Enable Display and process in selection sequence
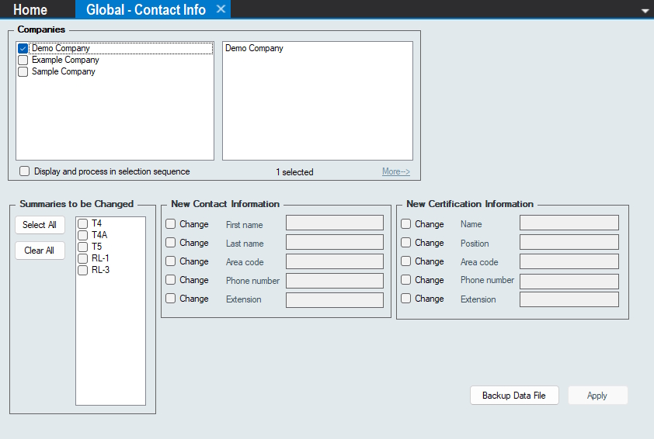Viewport: 654px width, 439px height. [x=25, y=171]
